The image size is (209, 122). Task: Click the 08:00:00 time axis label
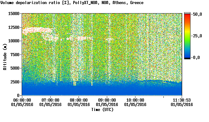pyautogui.click(x=79, y=100)
